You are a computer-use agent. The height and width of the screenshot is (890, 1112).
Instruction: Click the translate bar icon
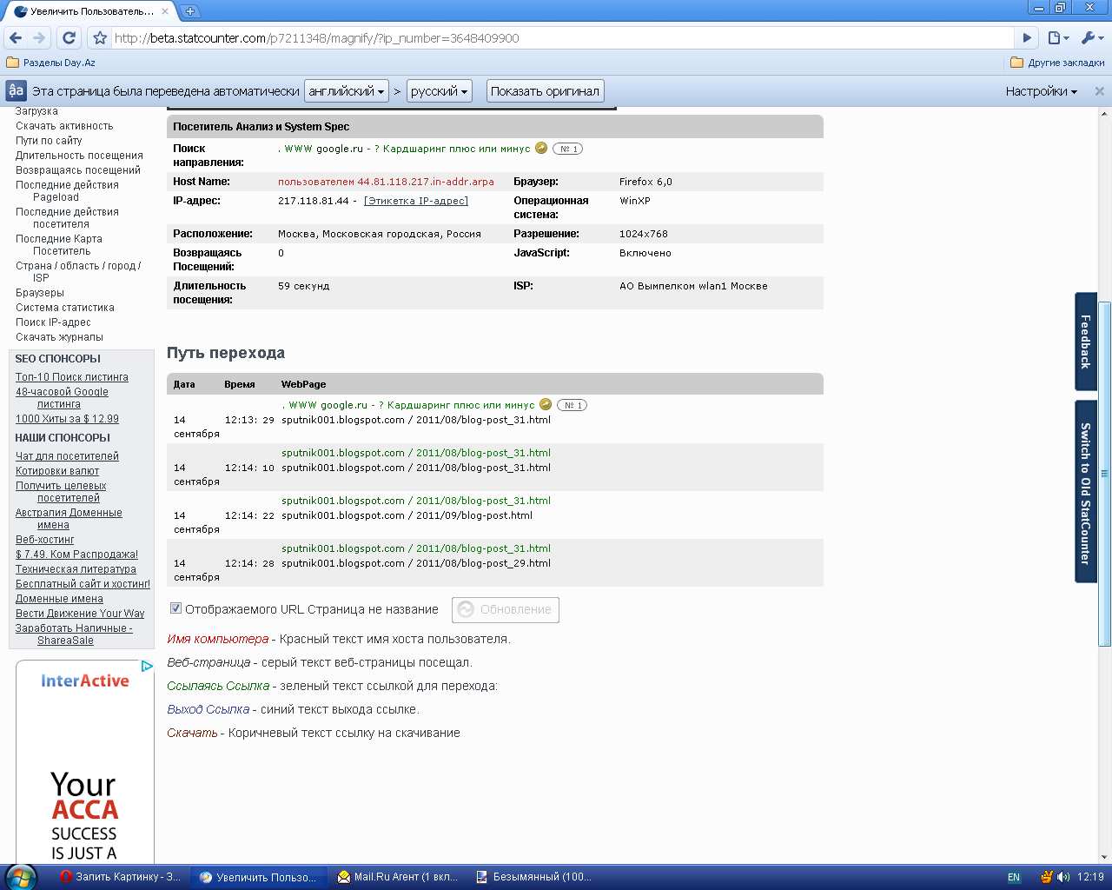[x=16, y=90]
